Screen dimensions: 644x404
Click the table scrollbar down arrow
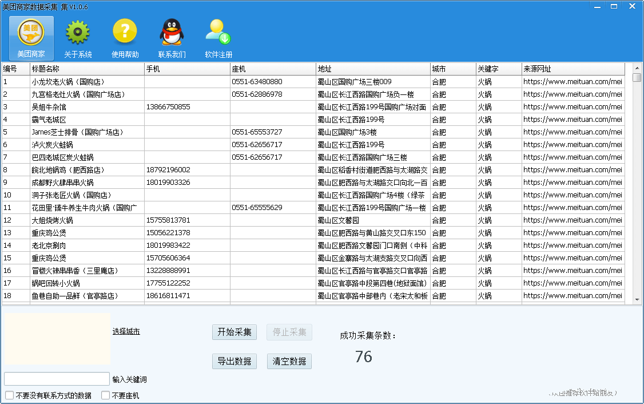click(x=637, y=300)
